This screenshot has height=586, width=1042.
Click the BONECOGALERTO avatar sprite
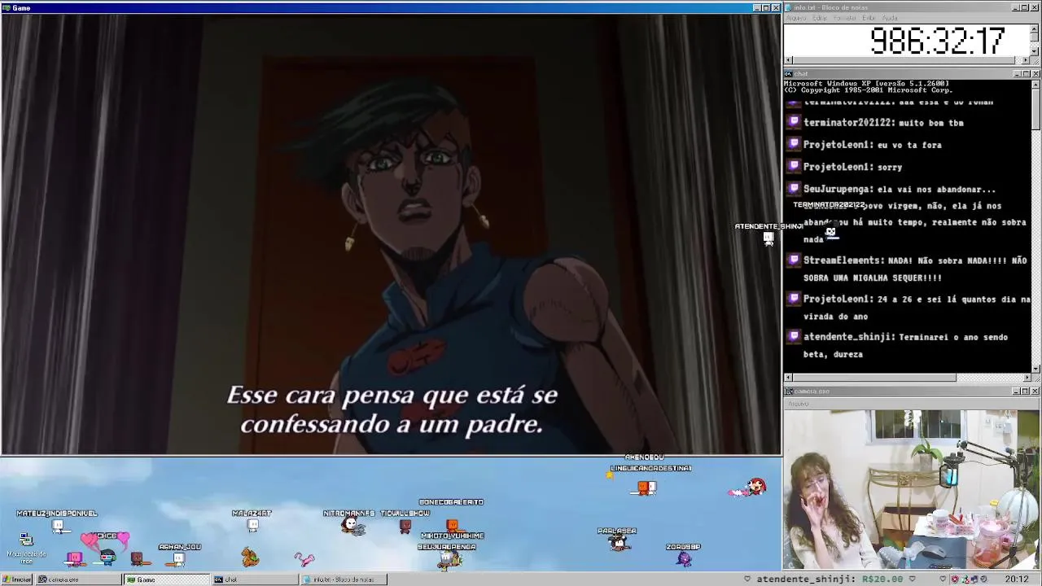point(453,525)
